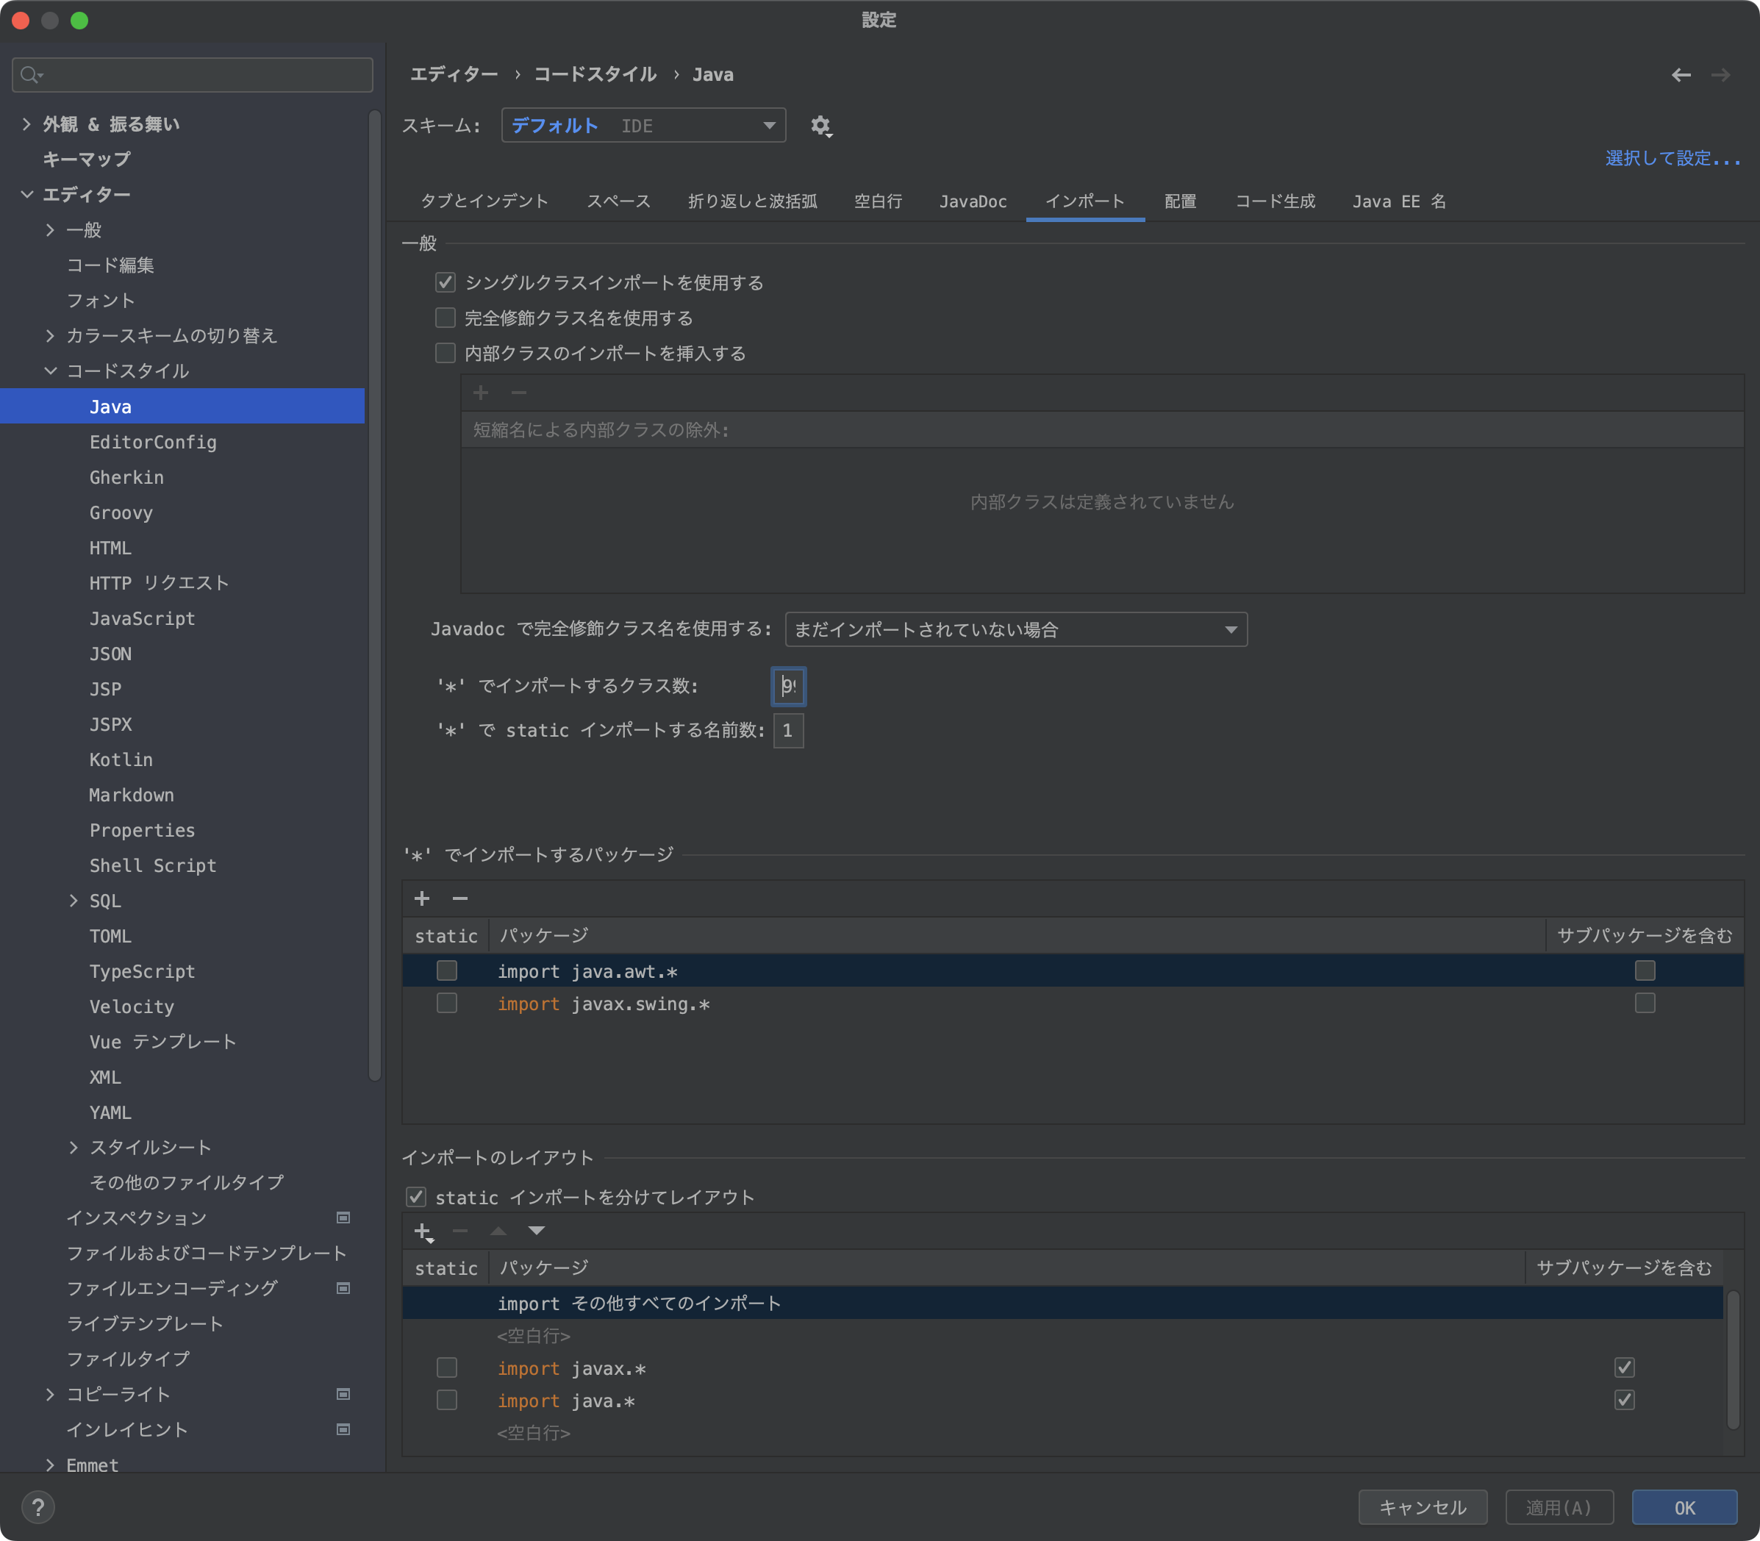Click the '*' import class count input field

[x=787, y=685]
